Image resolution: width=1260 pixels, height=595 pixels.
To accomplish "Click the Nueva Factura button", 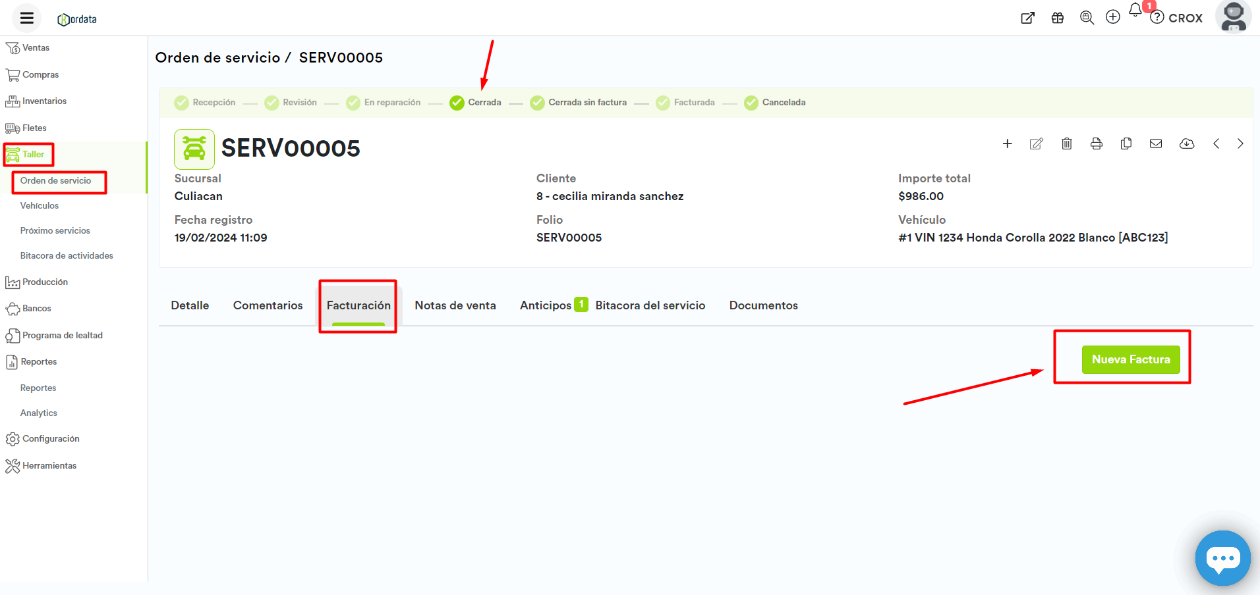I will pyautogui.click(x=1130, y=359).
